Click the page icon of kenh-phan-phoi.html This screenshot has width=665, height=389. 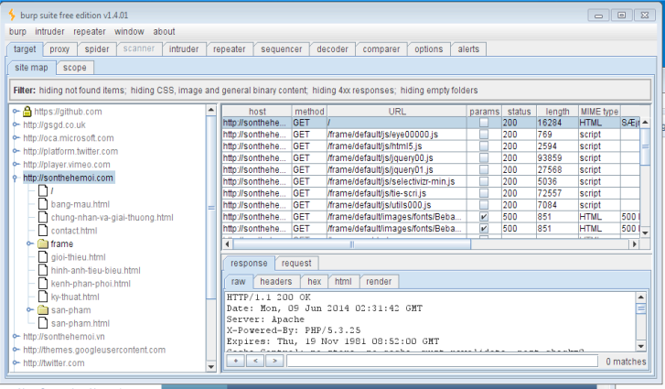[x=43, y=284]
